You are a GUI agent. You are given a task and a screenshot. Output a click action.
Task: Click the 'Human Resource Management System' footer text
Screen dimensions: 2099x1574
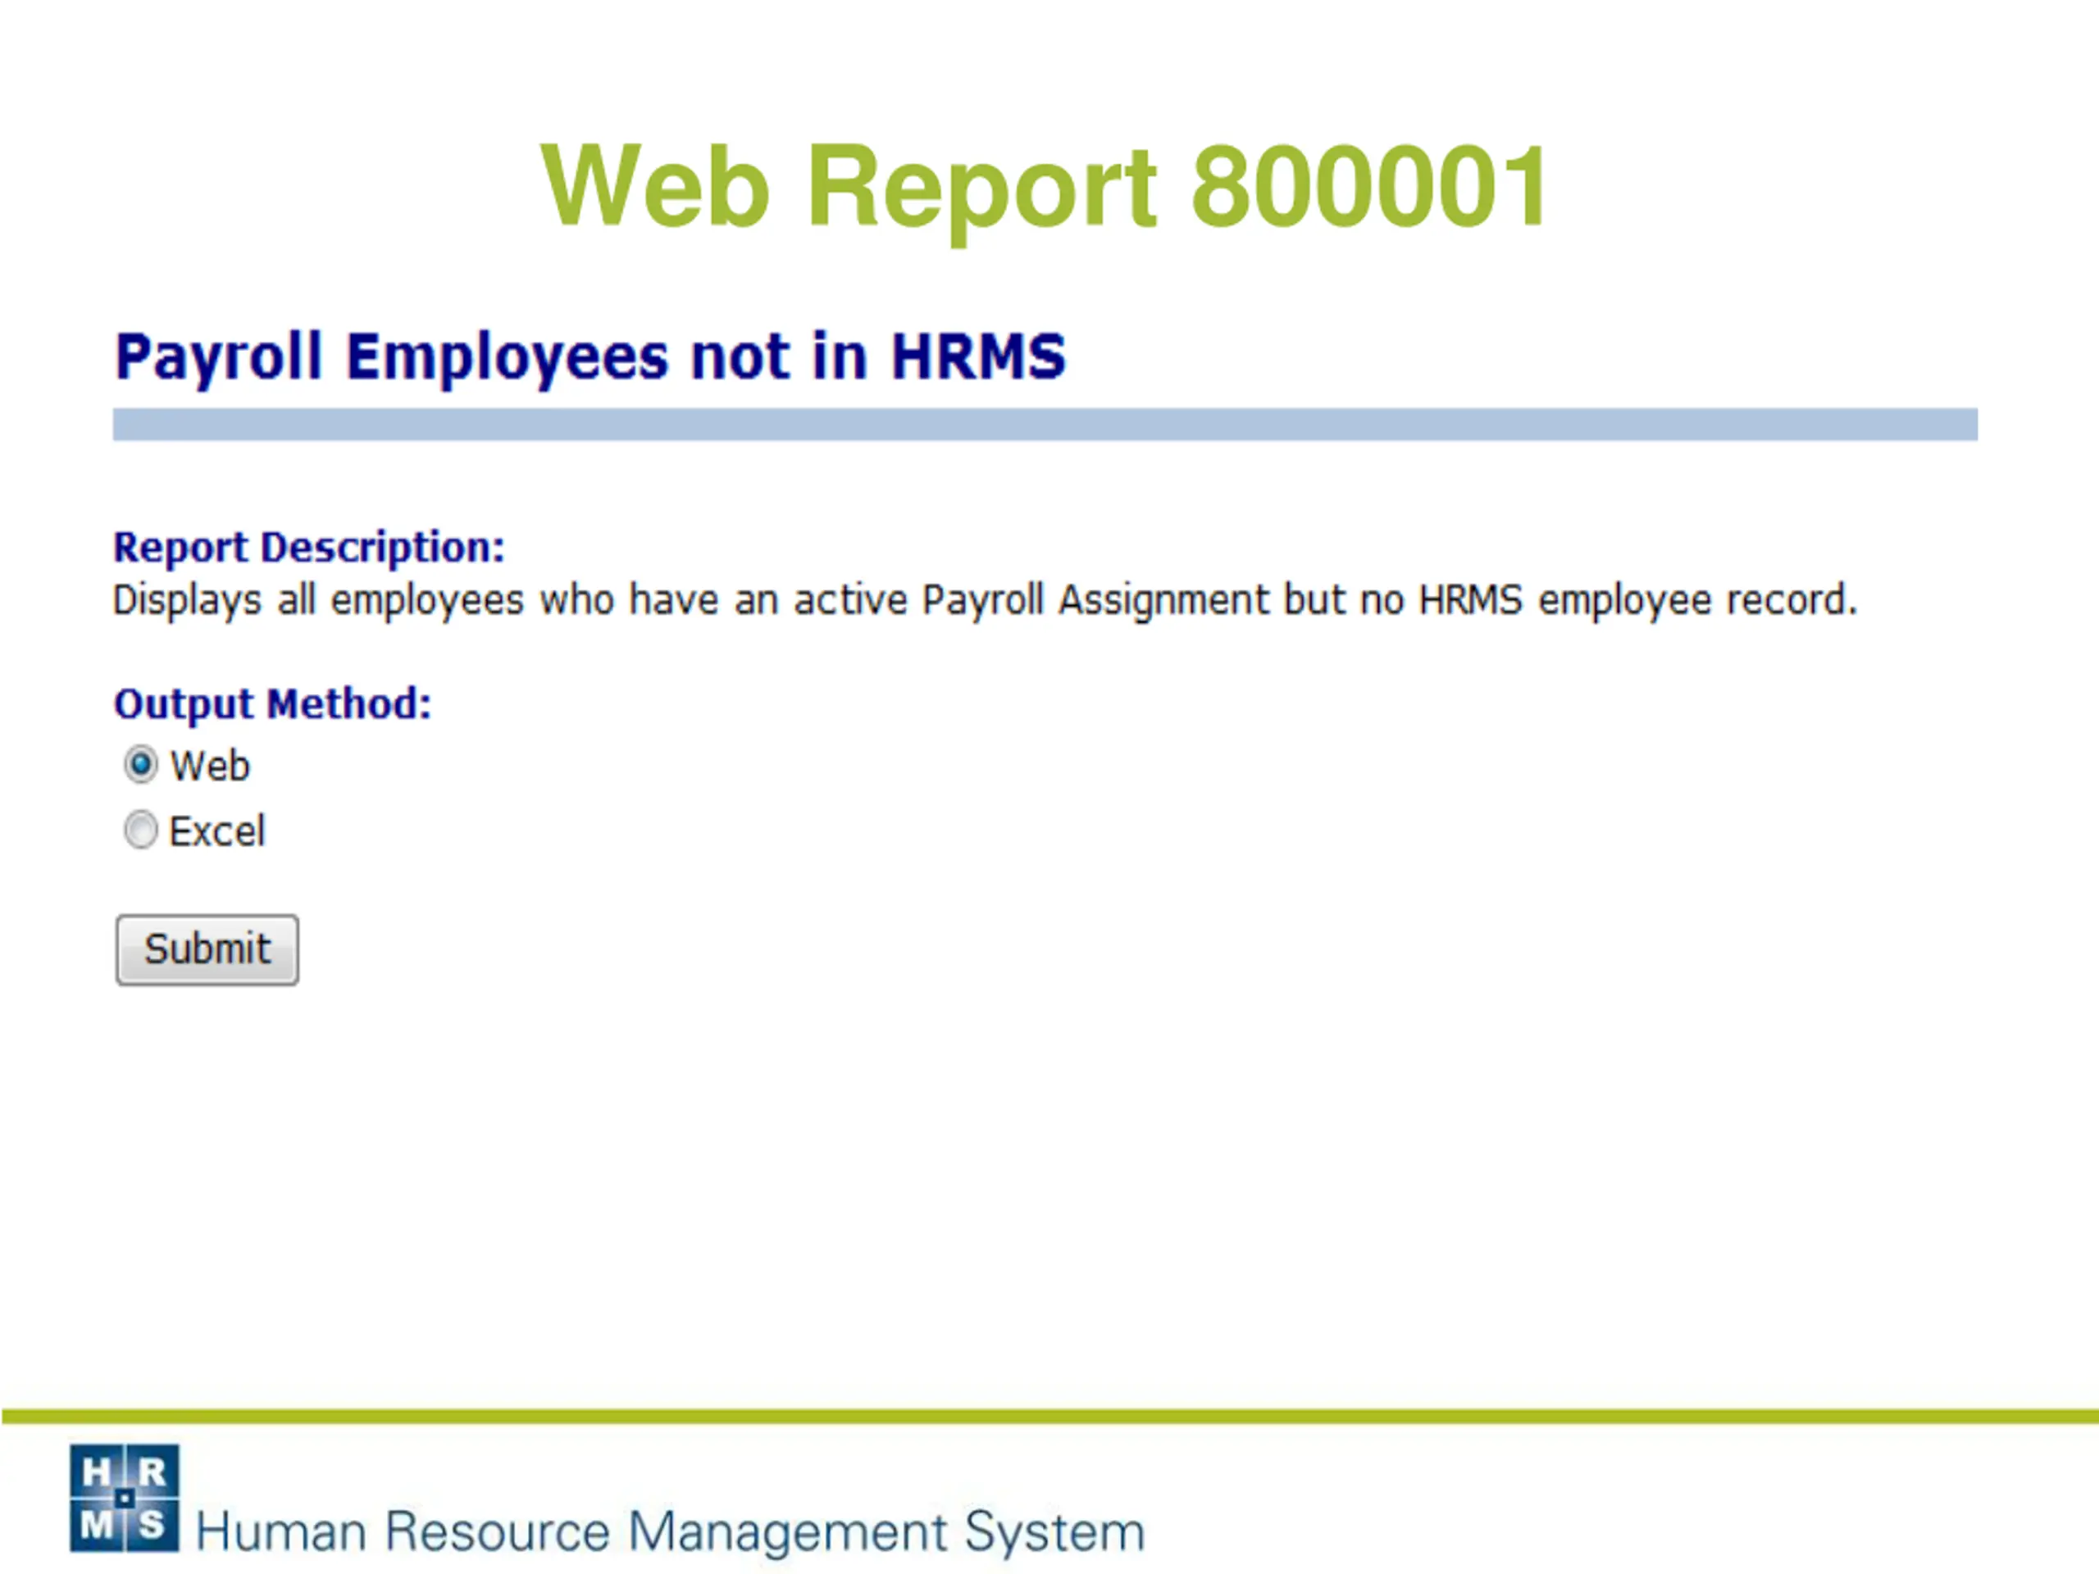pos(670,1531)
